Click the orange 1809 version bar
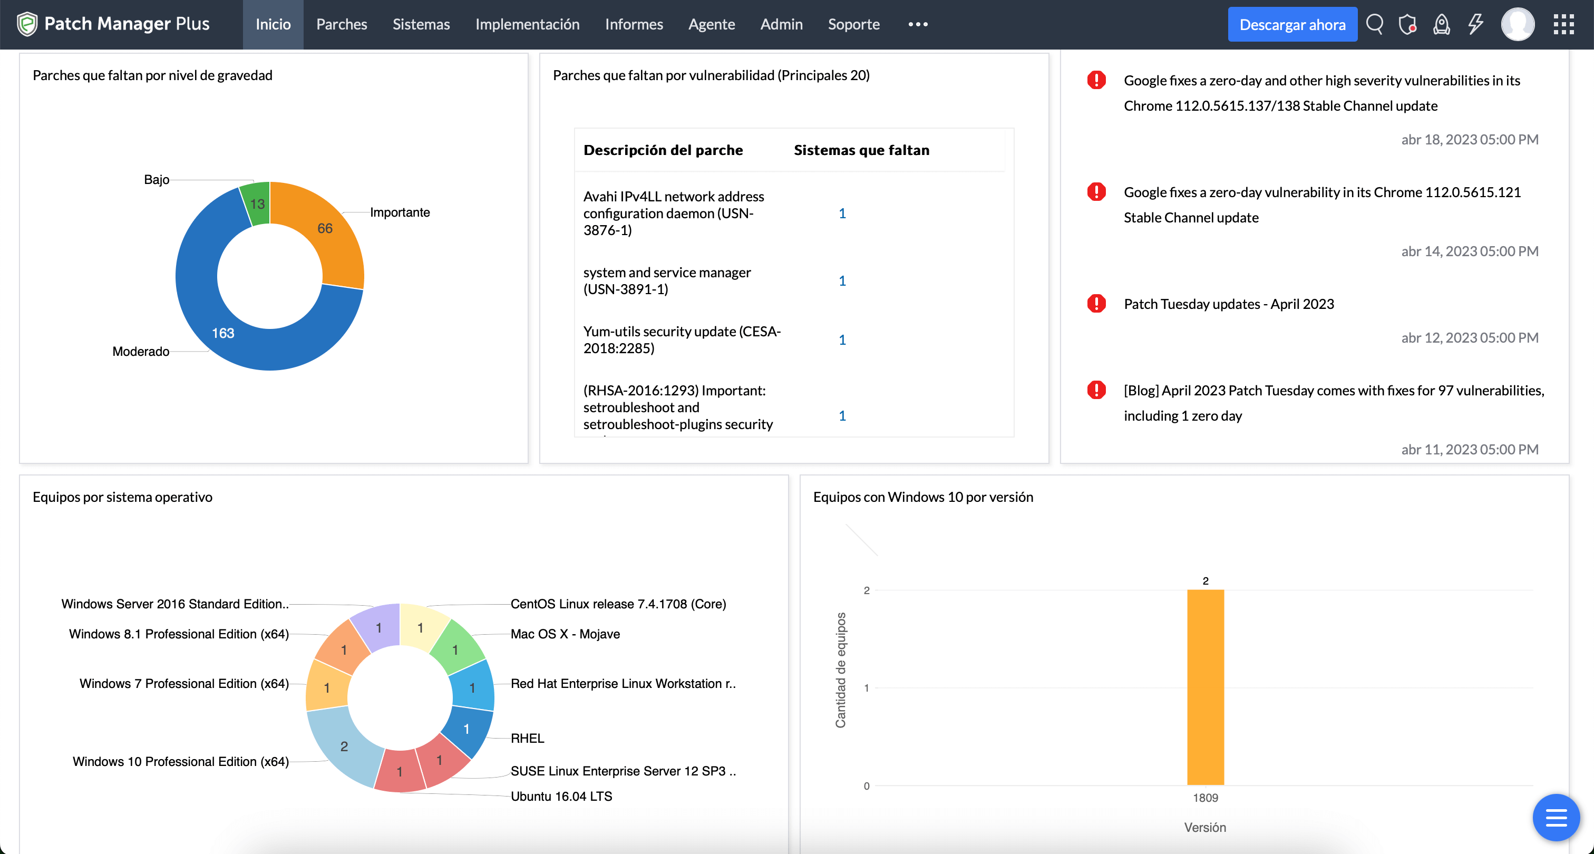The width and height of the screenshot is (1594, 854). 1205,687
